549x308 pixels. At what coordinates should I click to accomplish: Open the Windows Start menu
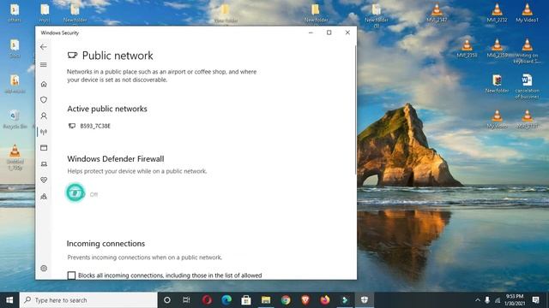pyautogui.click(x=9, y=300)
